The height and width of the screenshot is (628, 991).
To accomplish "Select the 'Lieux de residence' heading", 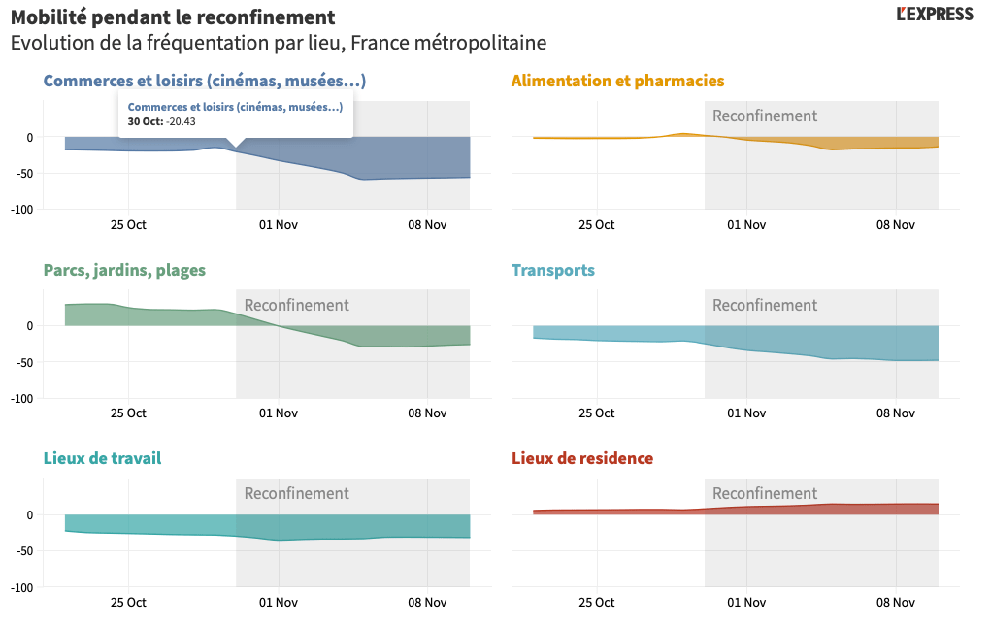I will (x=582, y=458).
